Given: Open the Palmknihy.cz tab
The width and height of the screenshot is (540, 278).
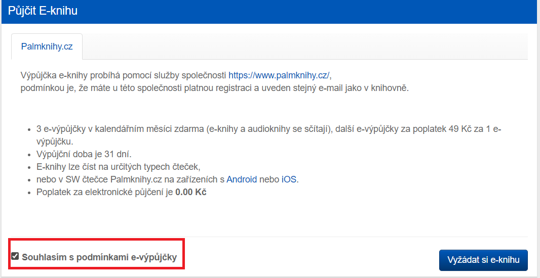Looking at the screenshot, I should point(47,47).
